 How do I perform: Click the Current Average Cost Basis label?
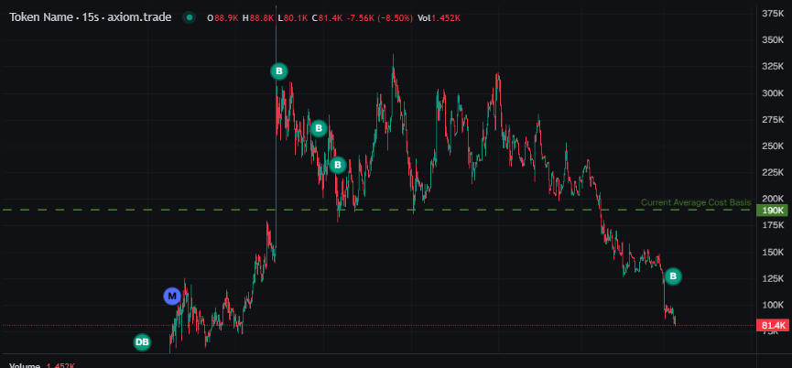point(696,202)
